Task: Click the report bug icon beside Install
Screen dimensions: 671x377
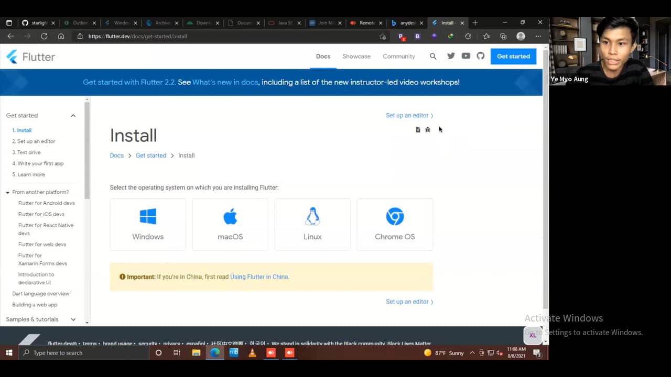Action: pyautogui.click(x=428, y=129)
